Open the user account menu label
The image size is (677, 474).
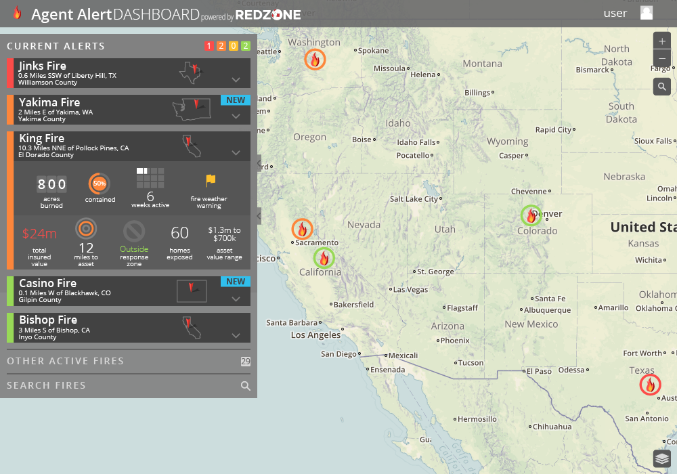tap(615, 14)
